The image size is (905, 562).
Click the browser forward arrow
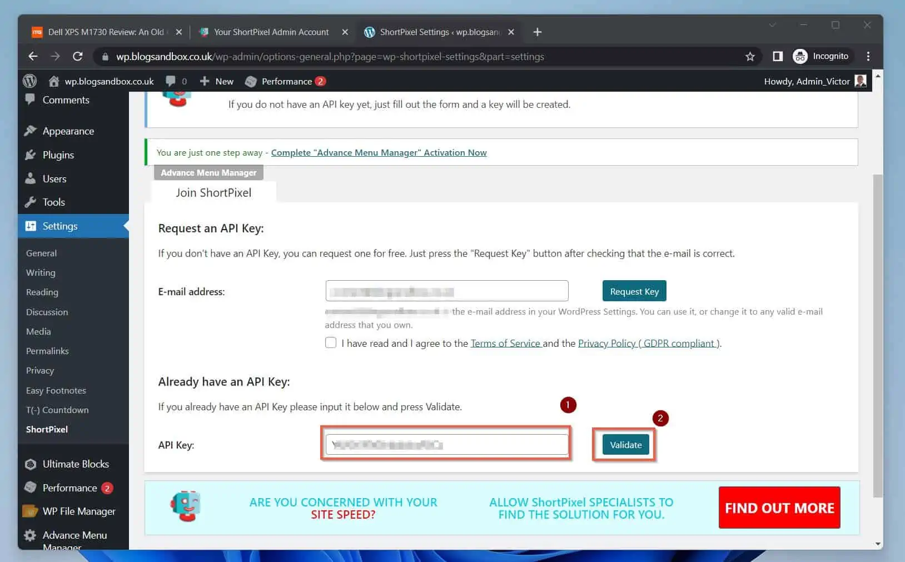(x=55, y=56)
